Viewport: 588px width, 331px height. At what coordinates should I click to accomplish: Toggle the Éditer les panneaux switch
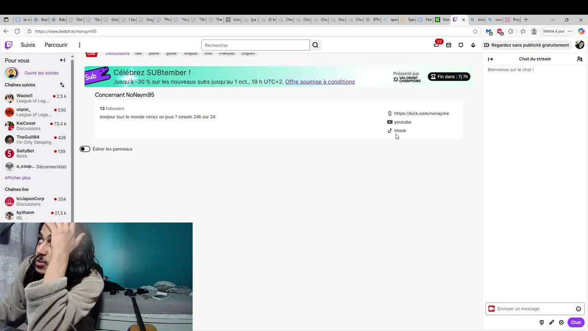(85, 149)
